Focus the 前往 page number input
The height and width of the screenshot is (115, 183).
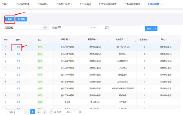coord(75,112)
